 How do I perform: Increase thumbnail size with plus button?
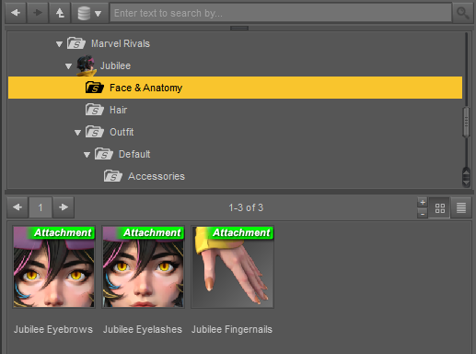(423, 203)
